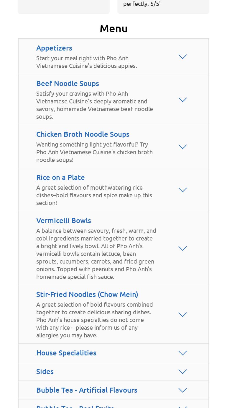Click chevron beside Chicken Broth Noodle Soups
Viewport: 227px width, 408px height.
182,147
